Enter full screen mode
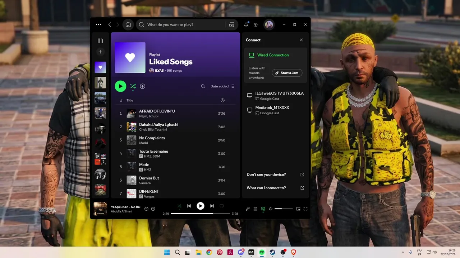The height and width of the screenshot is (258, 460). pos(305,209)
